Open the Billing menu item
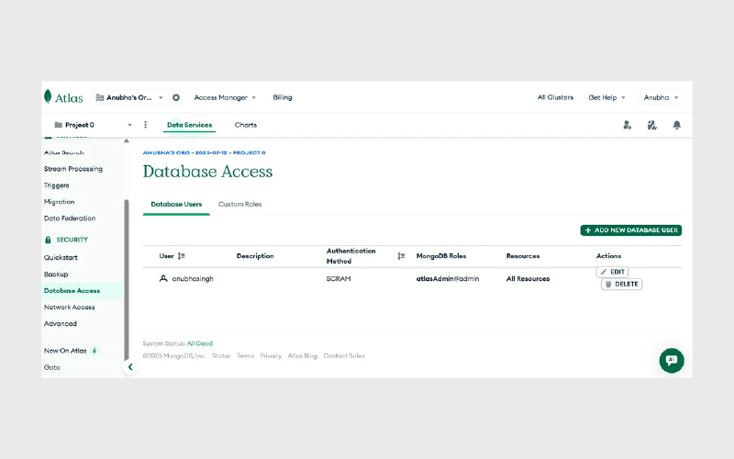 point(283,97)
